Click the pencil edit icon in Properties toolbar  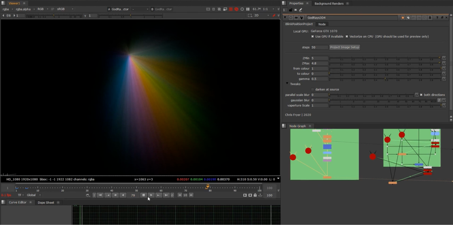[x=301, y=10]
